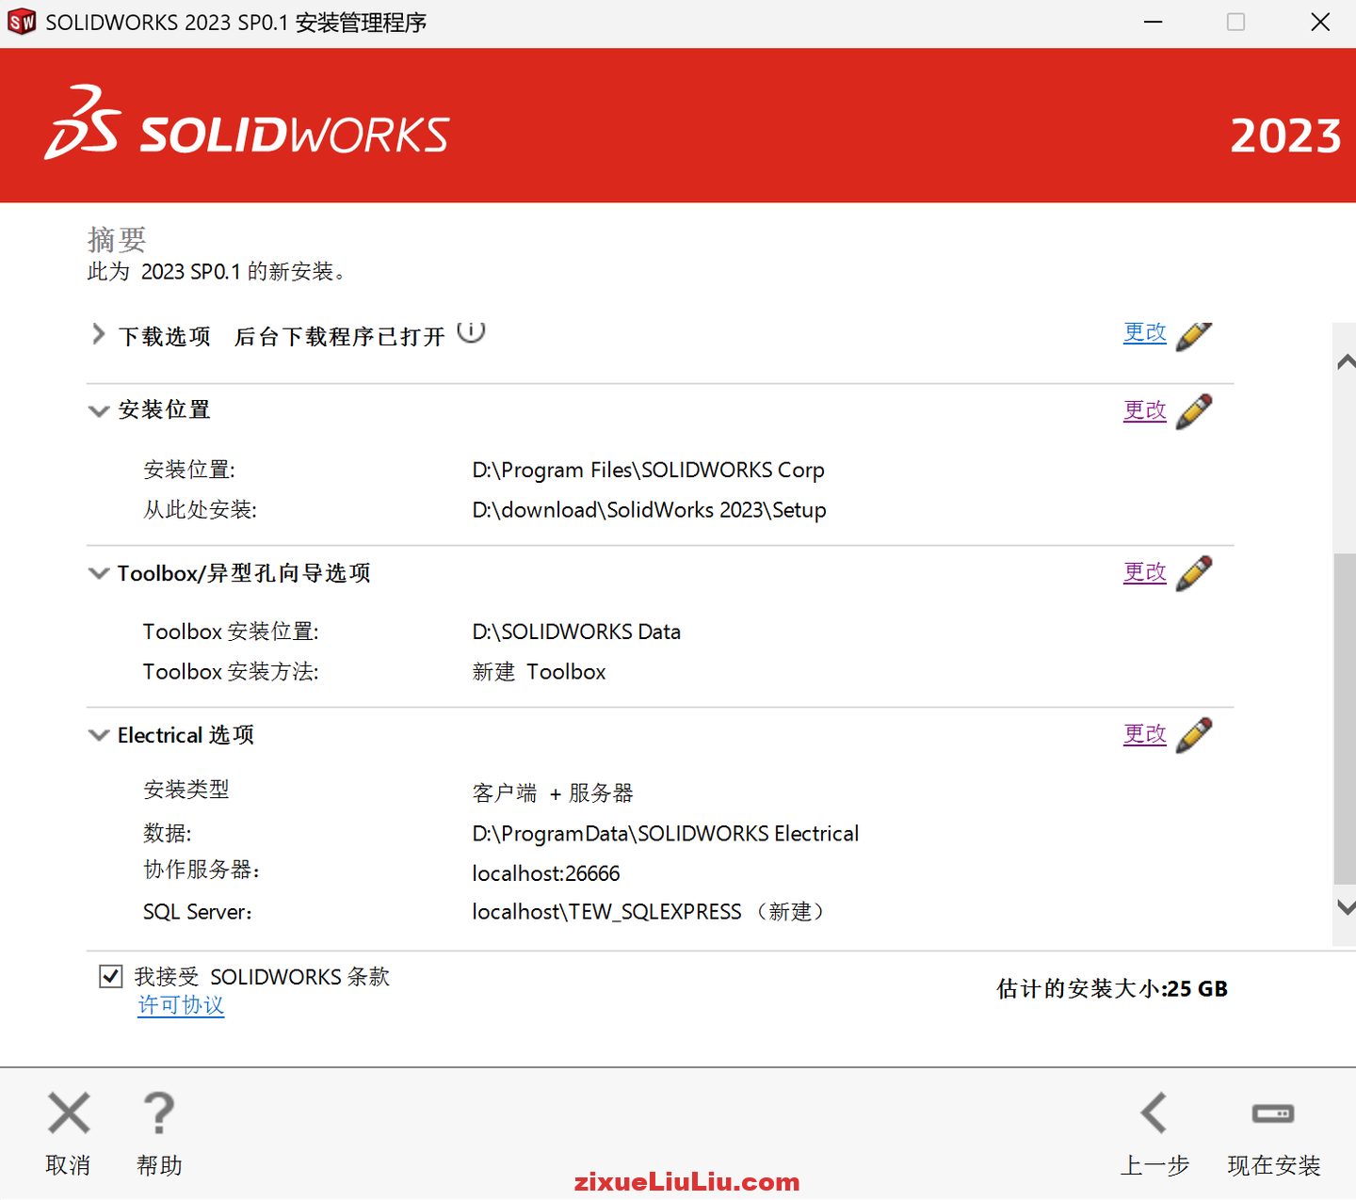This screenshot has height=1200, width=1356.
Task: Click the pencil icon for Electrical 选项
Action: tap(1194, 735)
